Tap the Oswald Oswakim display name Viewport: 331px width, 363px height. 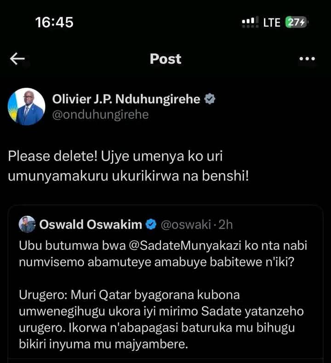pyautogui.click(x=91, y=225)
